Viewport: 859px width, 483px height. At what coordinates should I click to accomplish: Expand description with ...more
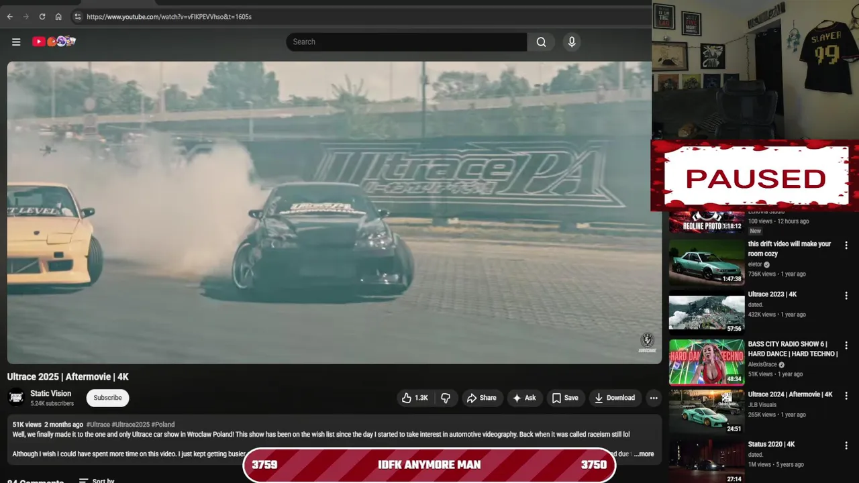(x=644, y=454)
